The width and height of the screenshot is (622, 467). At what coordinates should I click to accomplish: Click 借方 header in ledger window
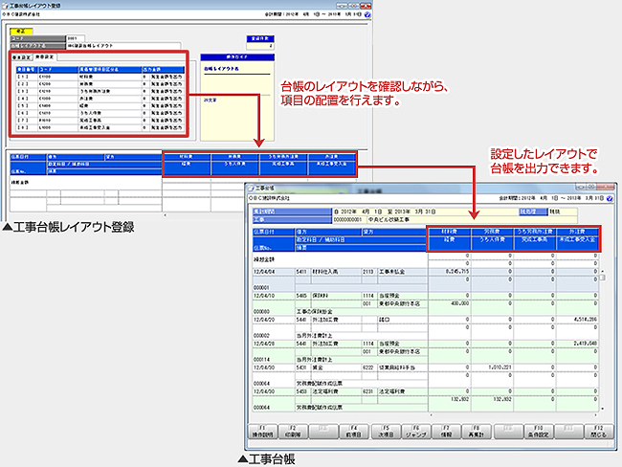pyautogui.click(x=328, y=232)
